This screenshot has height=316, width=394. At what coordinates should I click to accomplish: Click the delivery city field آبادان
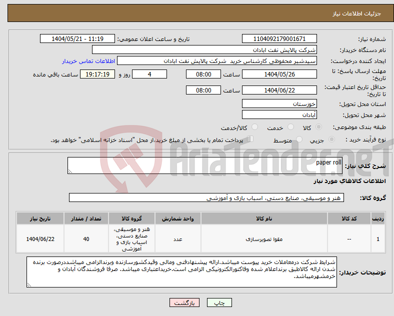(279, 115)
